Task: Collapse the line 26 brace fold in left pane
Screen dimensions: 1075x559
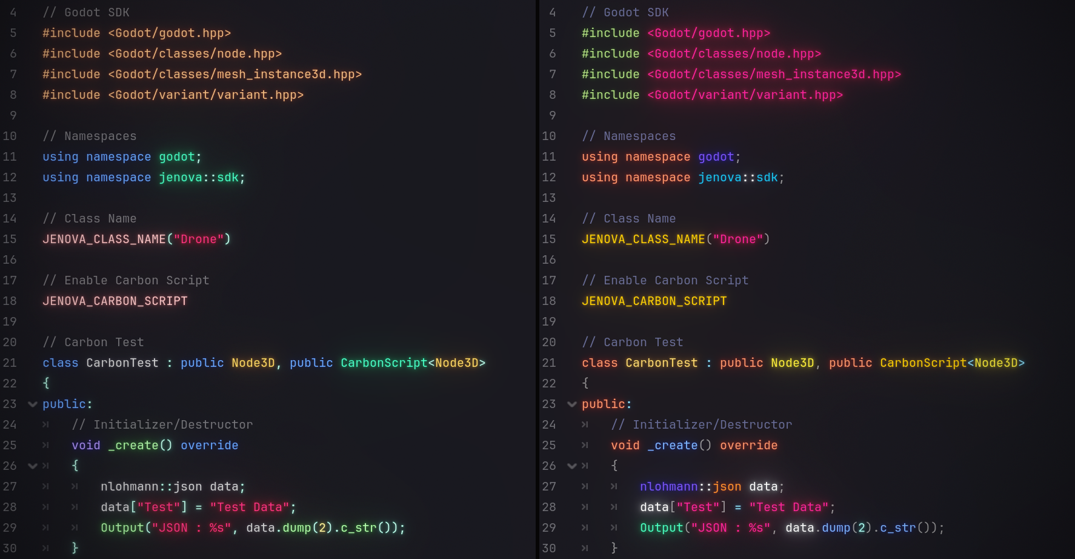Action: click(x=33, y=466)
